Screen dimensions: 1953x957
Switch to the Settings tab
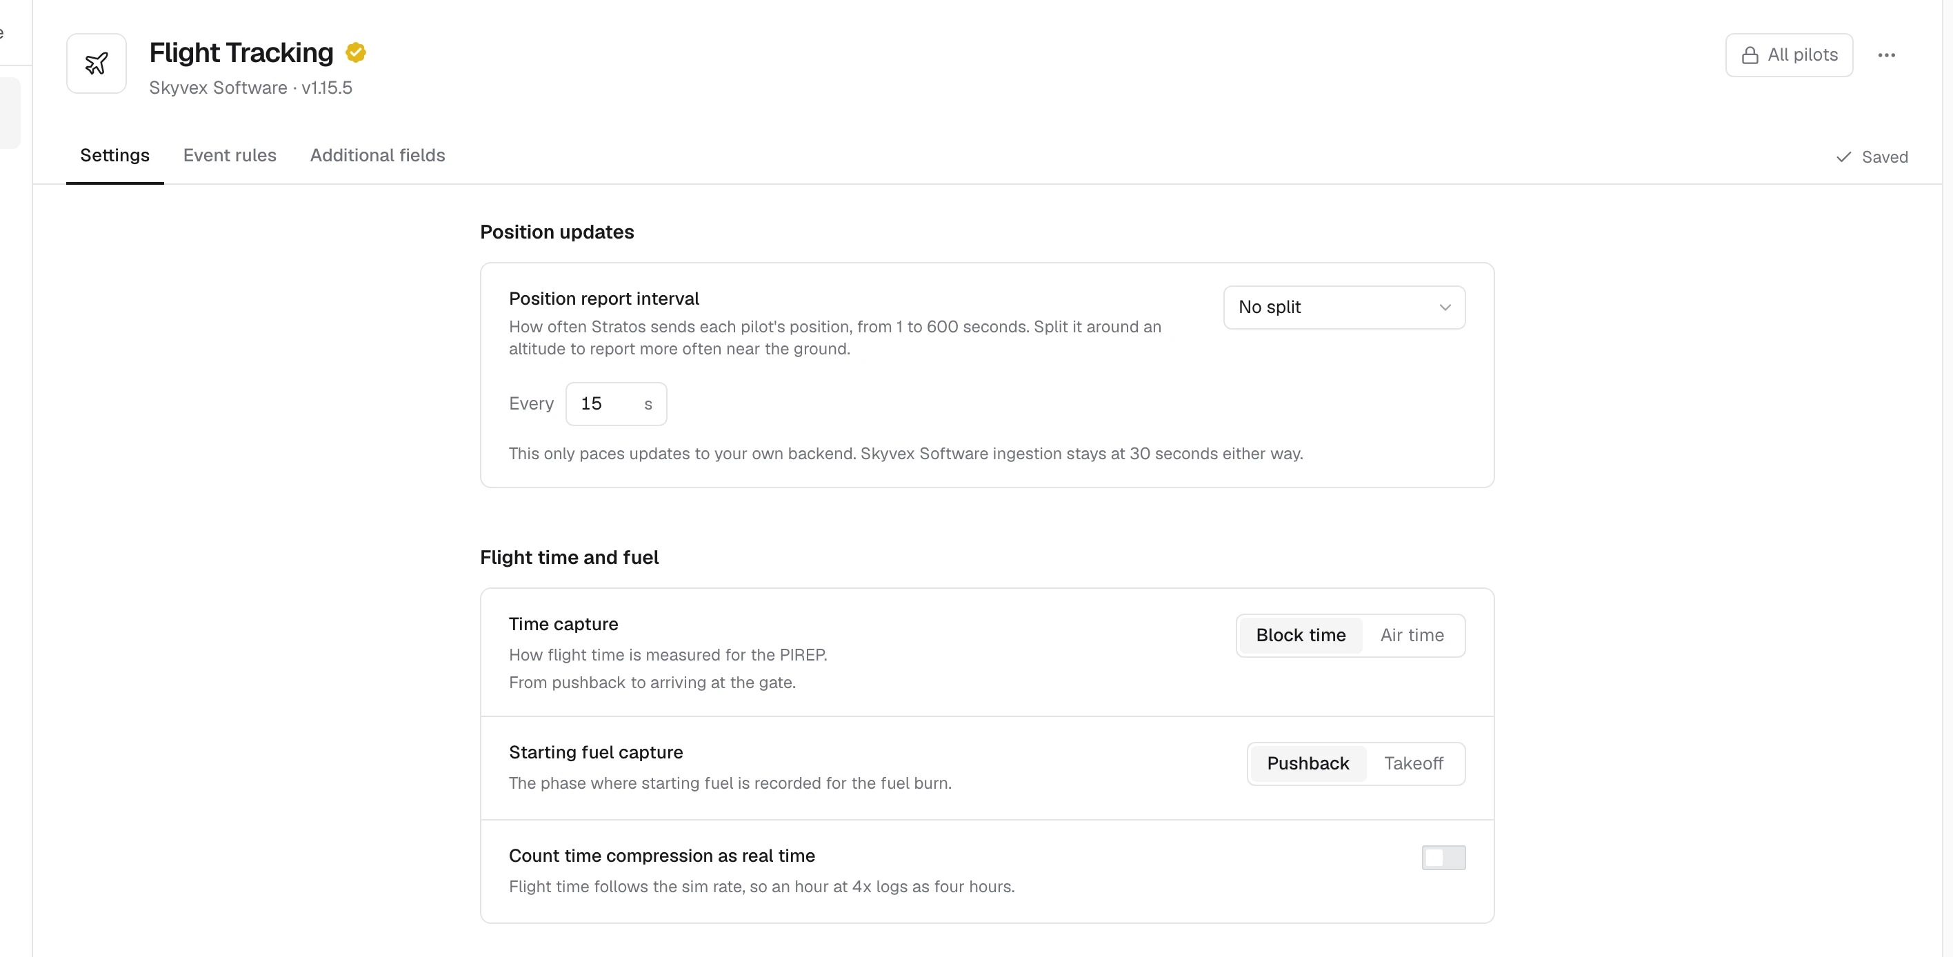[115, 155]
